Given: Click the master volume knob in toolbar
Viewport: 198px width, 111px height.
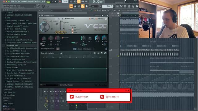Looking at the screenshot, I should (39, 6).
